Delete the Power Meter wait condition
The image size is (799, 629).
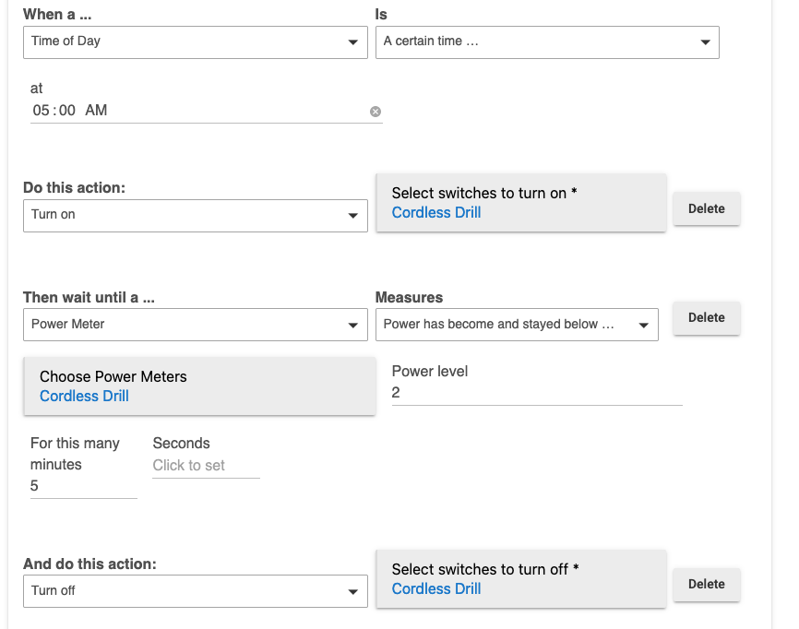tap(706, 317)
